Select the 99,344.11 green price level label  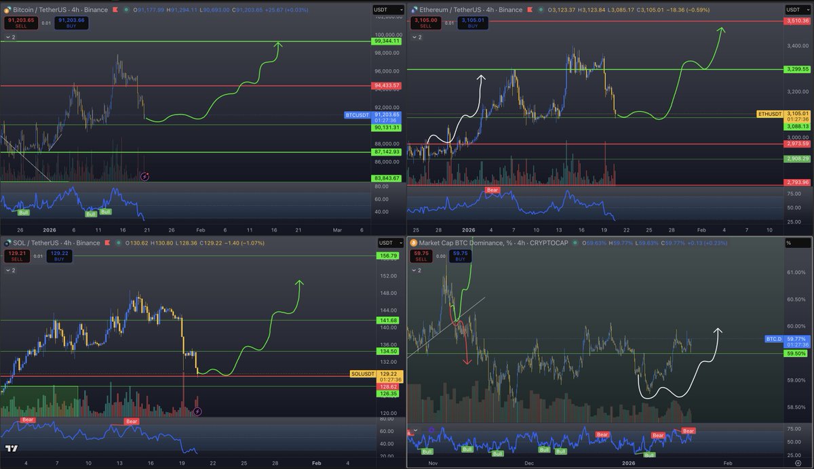[387, 41]
